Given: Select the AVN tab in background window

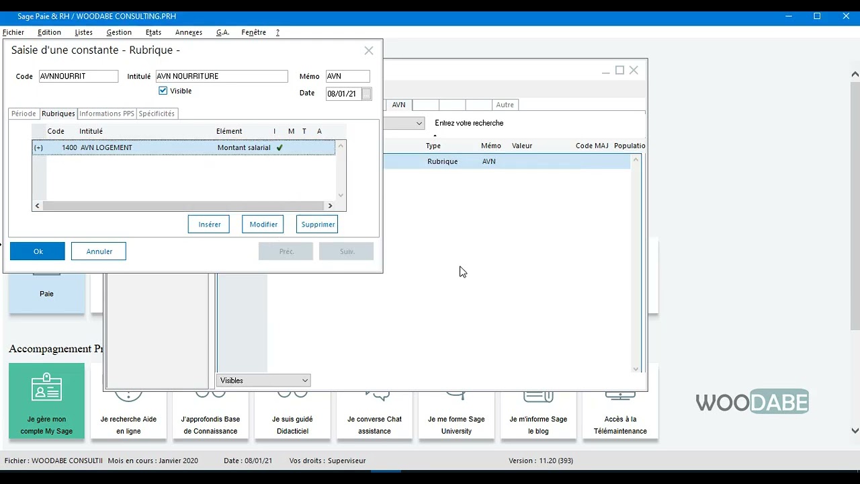Looking at the screenshot, I should click(399, 105).
